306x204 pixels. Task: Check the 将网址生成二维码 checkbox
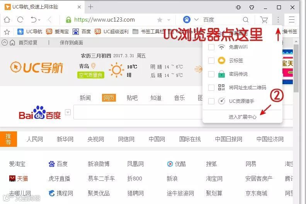click(x=211, y=88)
